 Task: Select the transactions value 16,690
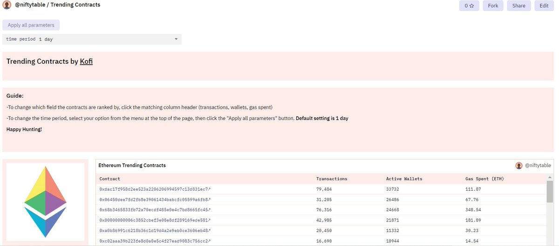click(x=324, y=240)
